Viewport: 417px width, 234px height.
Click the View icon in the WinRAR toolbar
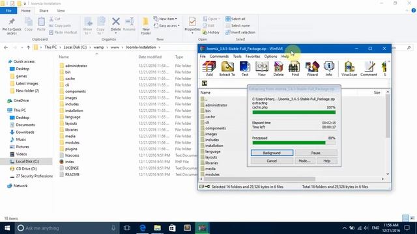tap(262, 69)
